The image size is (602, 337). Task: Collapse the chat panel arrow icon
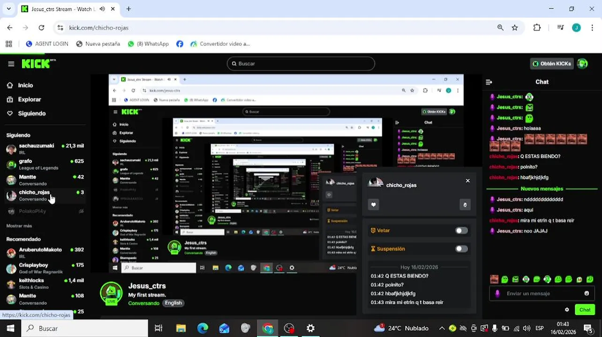click(x=489, y=82)
